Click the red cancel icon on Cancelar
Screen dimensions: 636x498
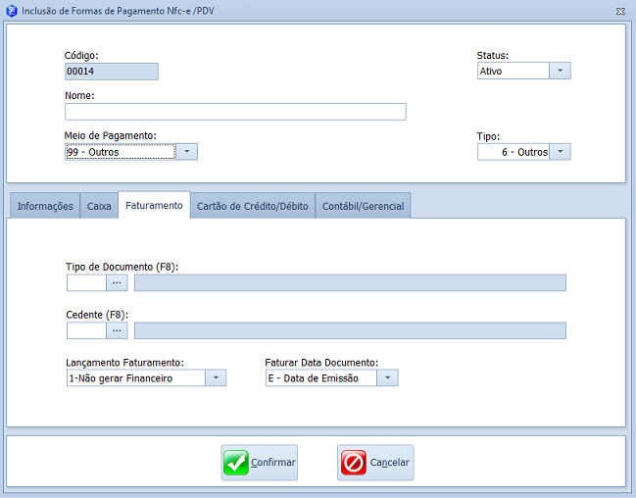[352, 463]
